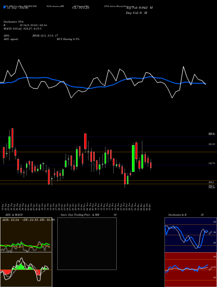This screenshot has width=217, height=287.
Task: Select the 'CL: 311.25' closing price text
Action: click(x=81, y=8)
